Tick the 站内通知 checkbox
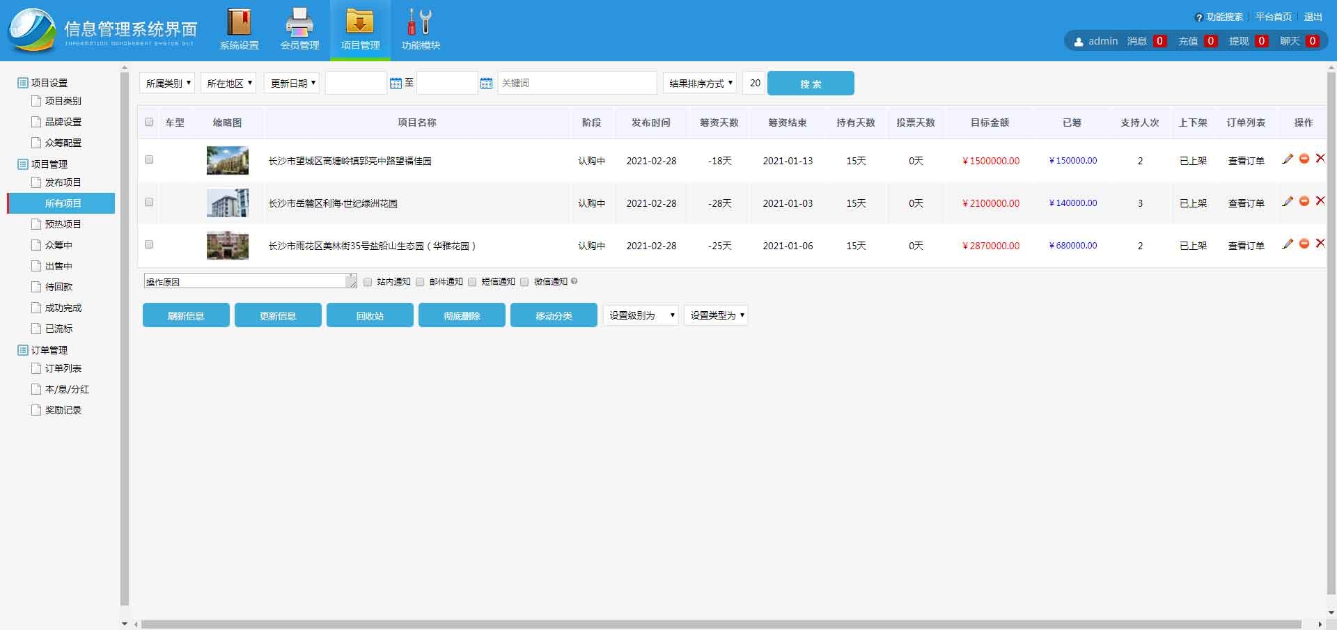Viewport: 1337px width, 630px height. [x=368, y=282]
